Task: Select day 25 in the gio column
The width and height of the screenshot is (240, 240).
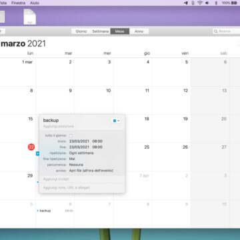Action: point(147,147)
